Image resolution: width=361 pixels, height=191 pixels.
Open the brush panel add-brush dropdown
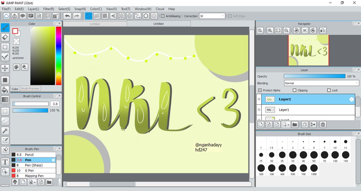(x=35, y=182)
